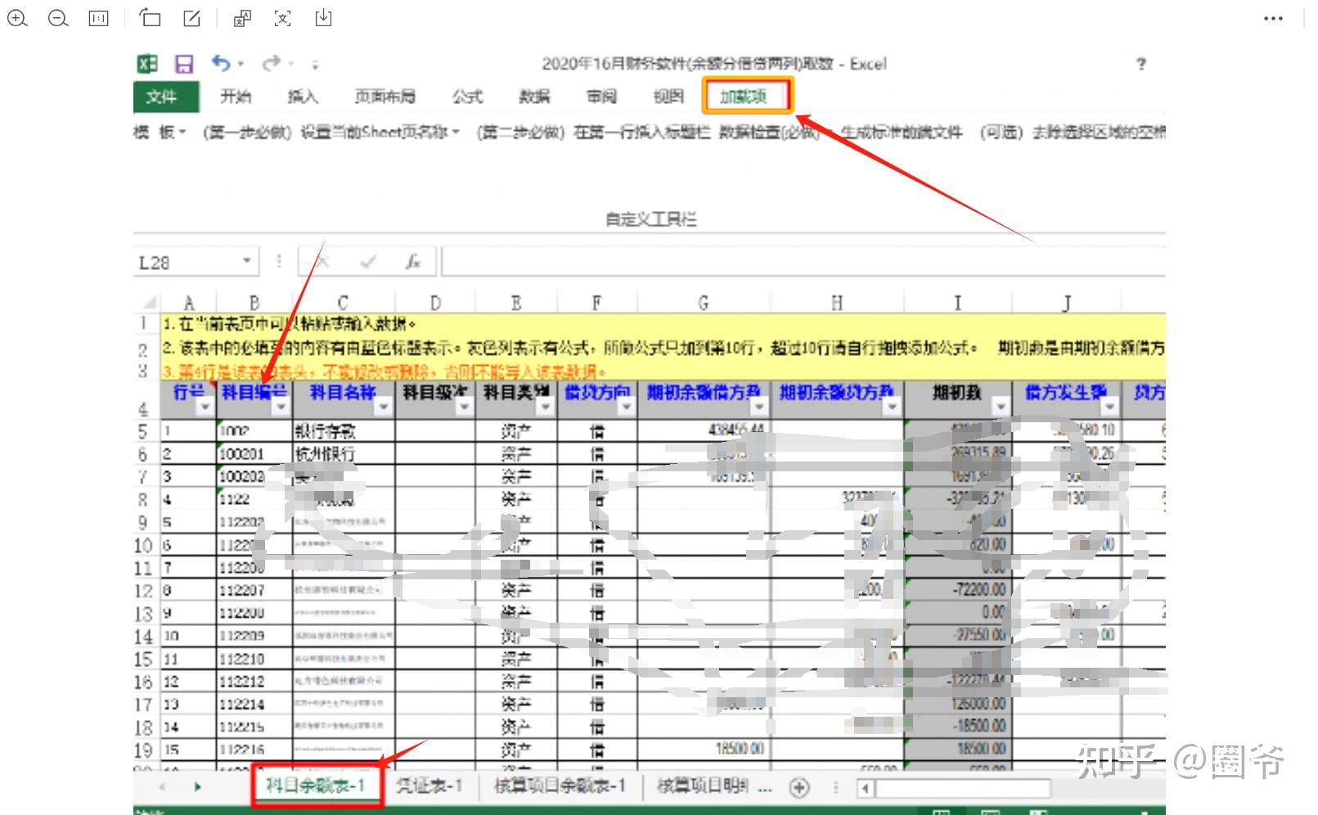This screenshot has width=1318, height=815.
Task: Click the zoom in magnifier icon
Action: tap(17, 18)
